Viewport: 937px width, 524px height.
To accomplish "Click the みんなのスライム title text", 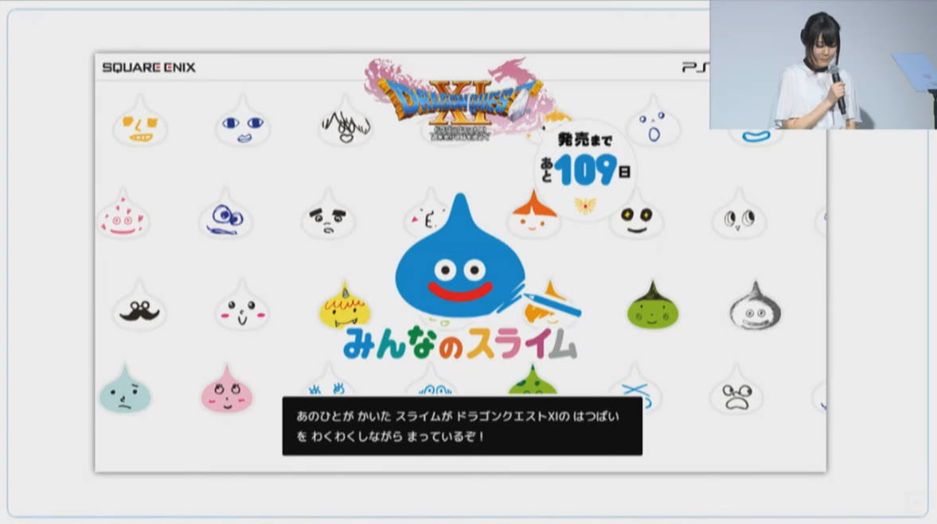I will pyautogui.click(x=460, y=344).
